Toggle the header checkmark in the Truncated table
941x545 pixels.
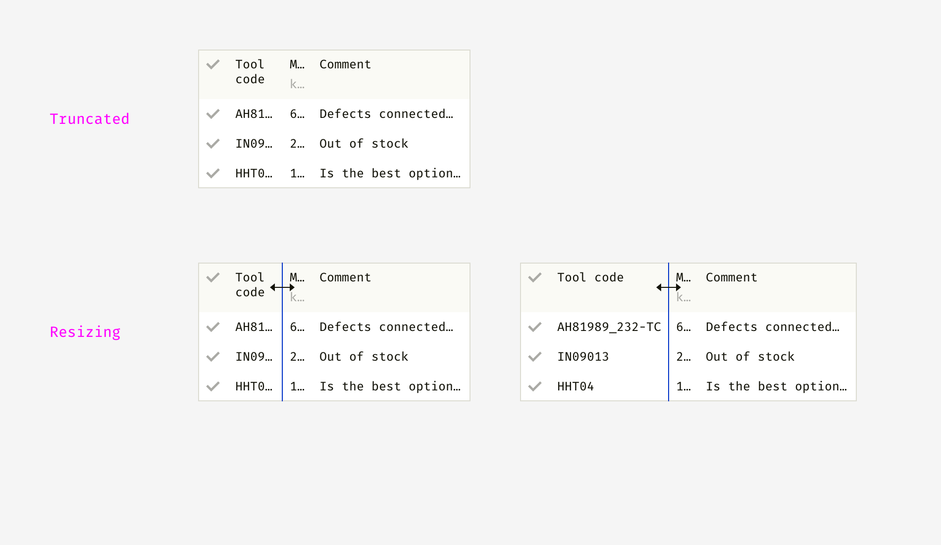pyautogui.click(x=213, y=64)
